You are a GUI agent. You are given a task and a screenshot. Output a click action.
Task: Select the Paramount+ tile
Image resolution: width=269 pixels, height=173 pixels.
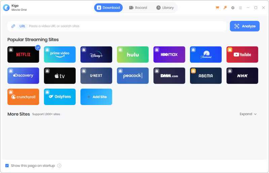[206, 55]
